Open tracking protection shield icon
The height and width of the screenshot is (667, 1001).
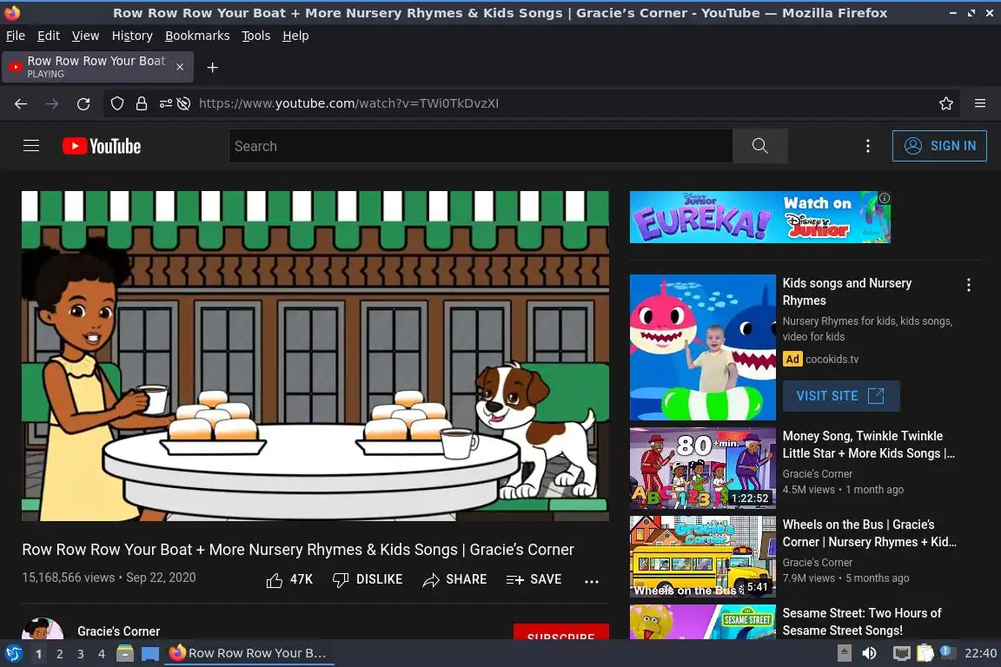116,103
